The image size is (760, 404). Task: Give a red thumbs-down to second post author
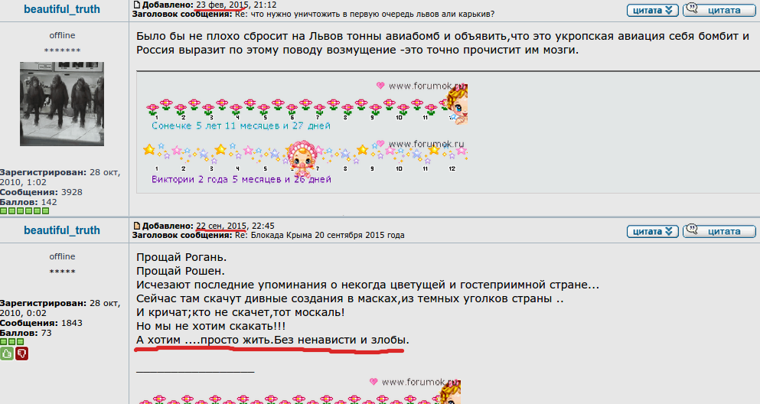[x=21, y=353]
